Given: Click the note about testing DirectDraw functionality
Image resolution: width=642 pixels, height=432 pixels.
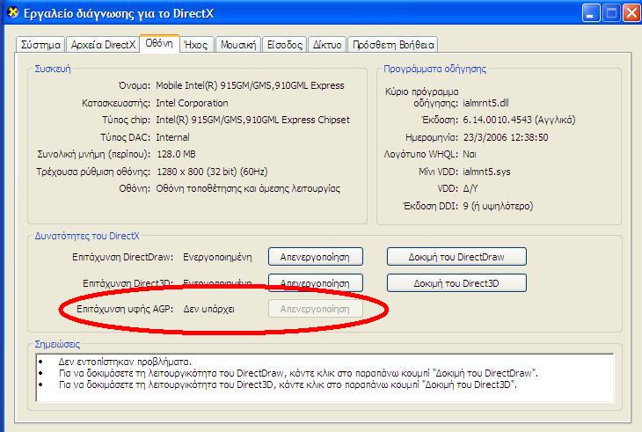Looking at the screenshot, I should pos(298,373).
